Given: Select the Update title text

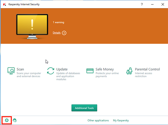Looking at the screenshot, I should coord(62,69).
